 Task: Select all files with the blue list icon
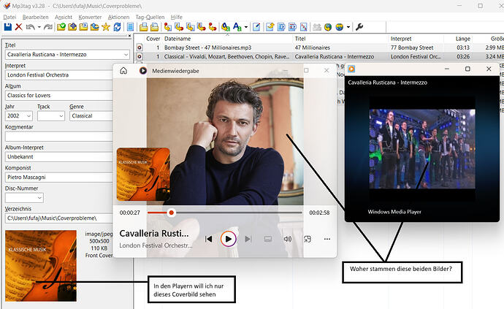(x=130, y=27)
